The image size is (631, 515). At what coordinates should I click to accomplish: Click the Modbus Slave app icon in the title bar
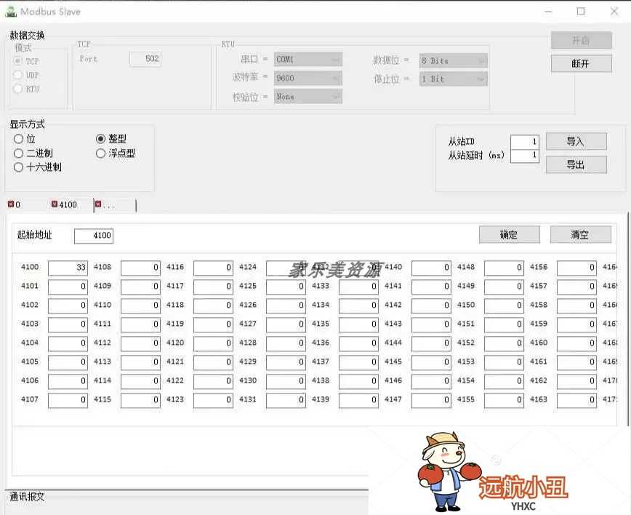[10, 11]
